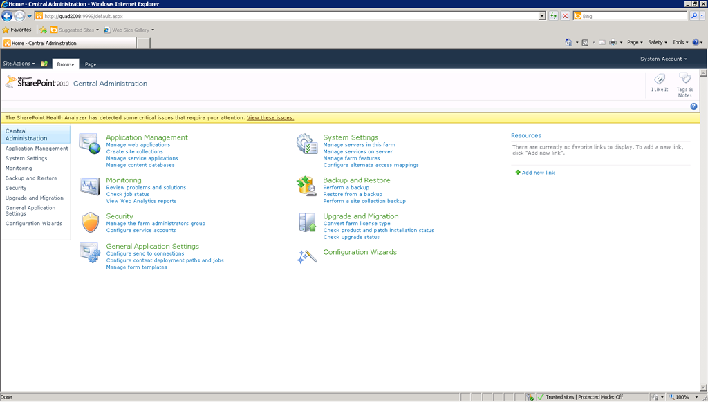The height and width of the screenshot is (402, 708).
Task: Click the IE Home toolbar icon
Action: 568,42
